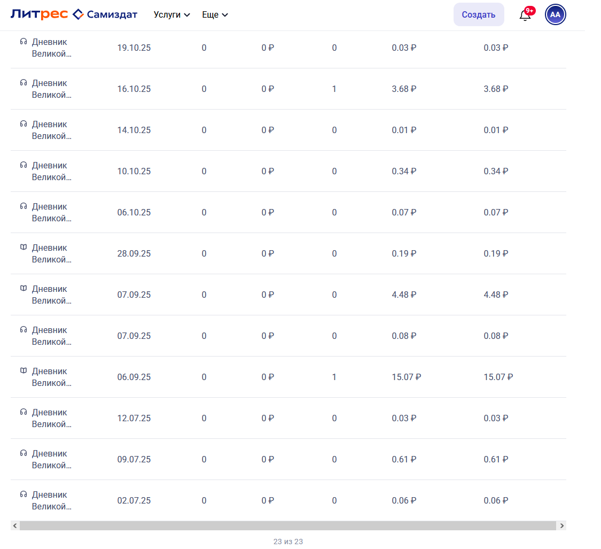Click the horizontal scrollbar thumb
The height and width of the screenshot is (549, 601).
point(288,526)
